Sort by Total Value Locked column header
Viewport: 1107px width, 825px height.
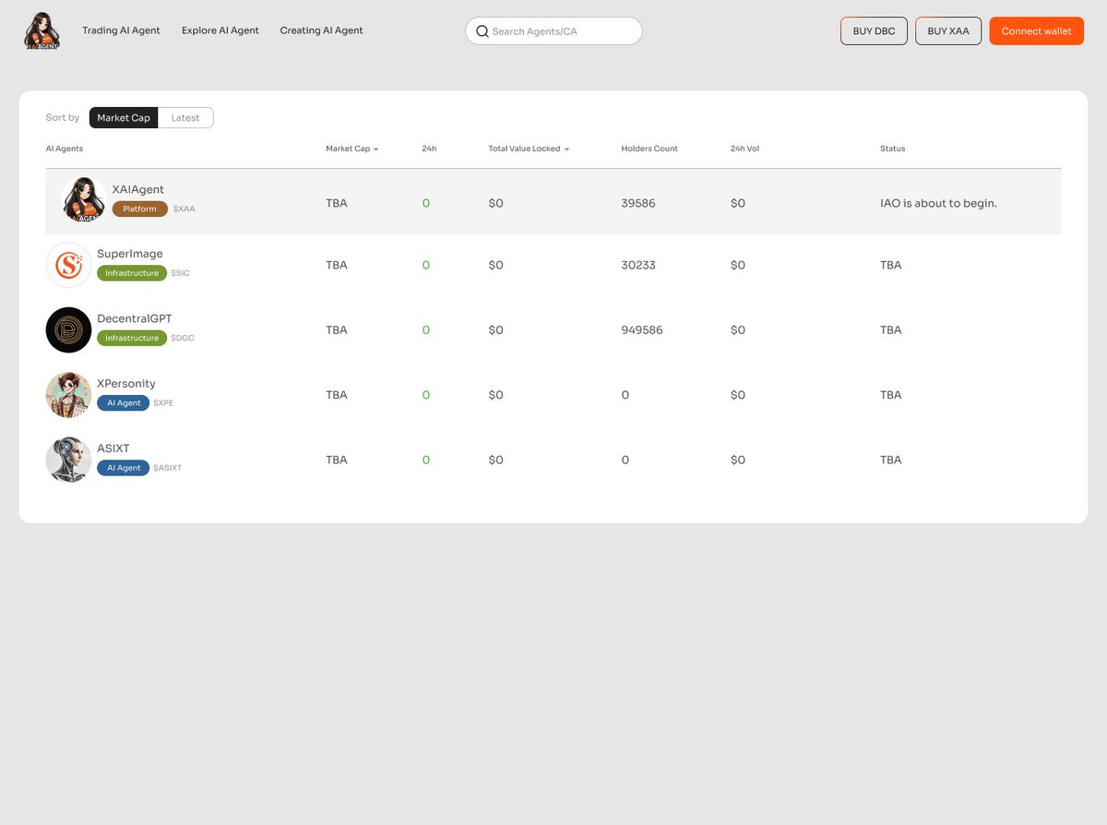[529, 149]
